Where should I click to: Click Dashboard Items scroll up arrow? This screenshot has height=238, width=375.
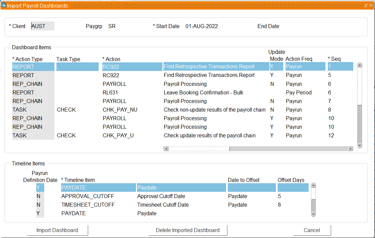click(359, 65)
